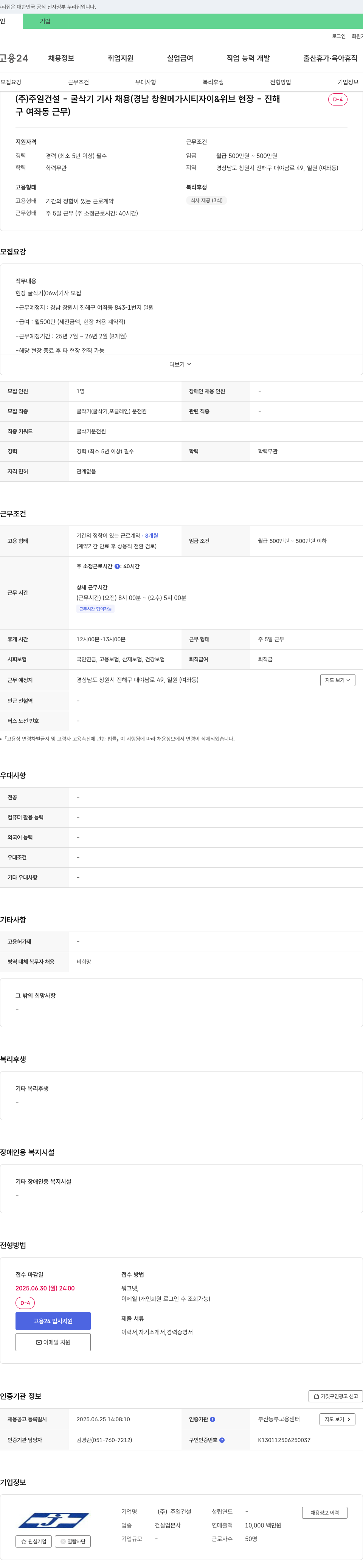The image size is (363, 1560).
Task: Click 12시00분~13시00분 break time cell
Action: [101, 639]
